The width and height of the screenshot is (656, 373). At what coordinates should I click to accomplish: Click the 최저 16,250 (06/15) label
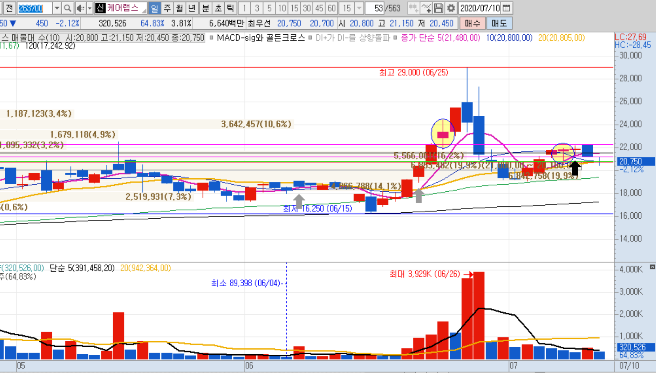coord(317,209)
